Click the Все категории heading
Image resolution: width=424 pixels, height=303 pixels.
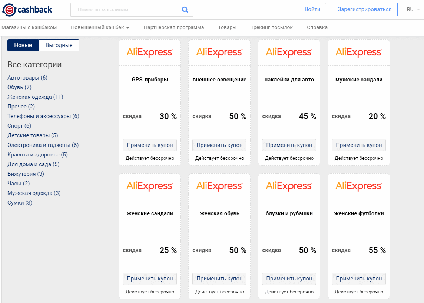pyautogui.click(x=34, y=65)
